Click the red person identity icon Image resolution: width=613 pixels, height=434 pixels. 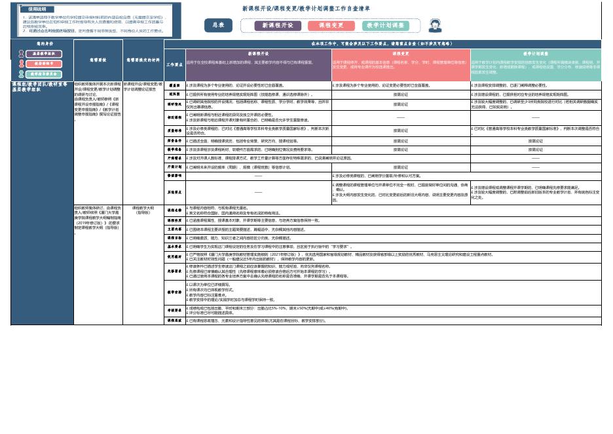pos(22,64)
